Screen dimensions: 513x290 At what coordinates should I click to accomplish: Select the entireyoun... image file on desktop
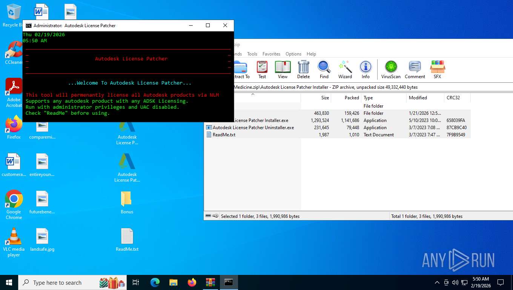[42, 165]
